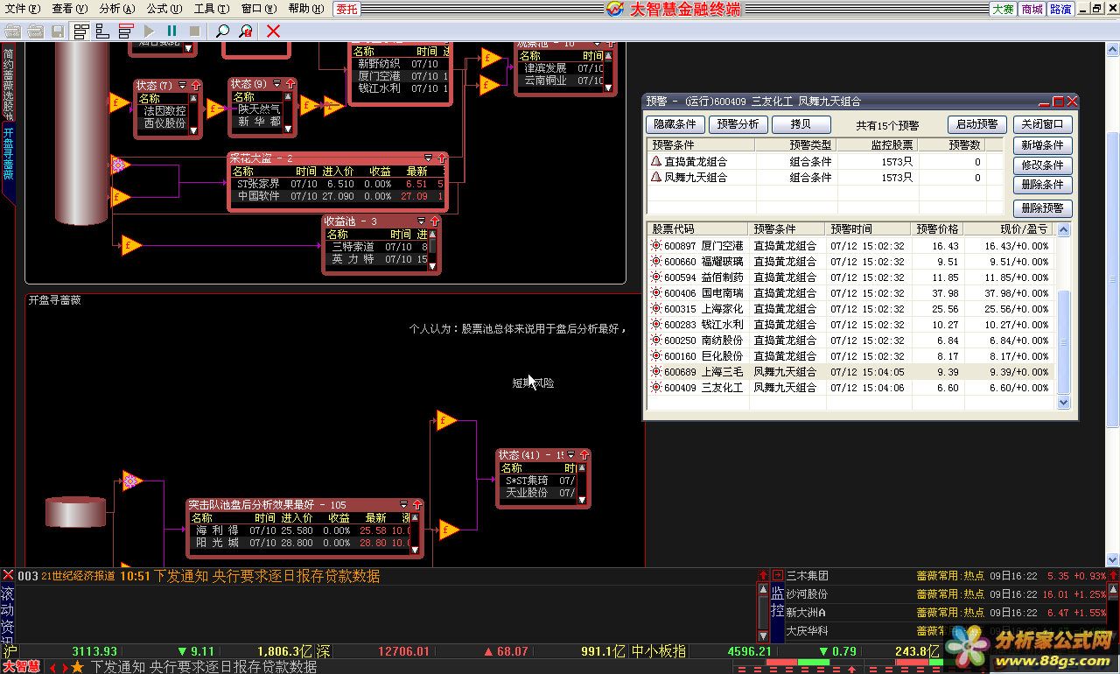Click the alarm icon next to 600897

(656, 246)
